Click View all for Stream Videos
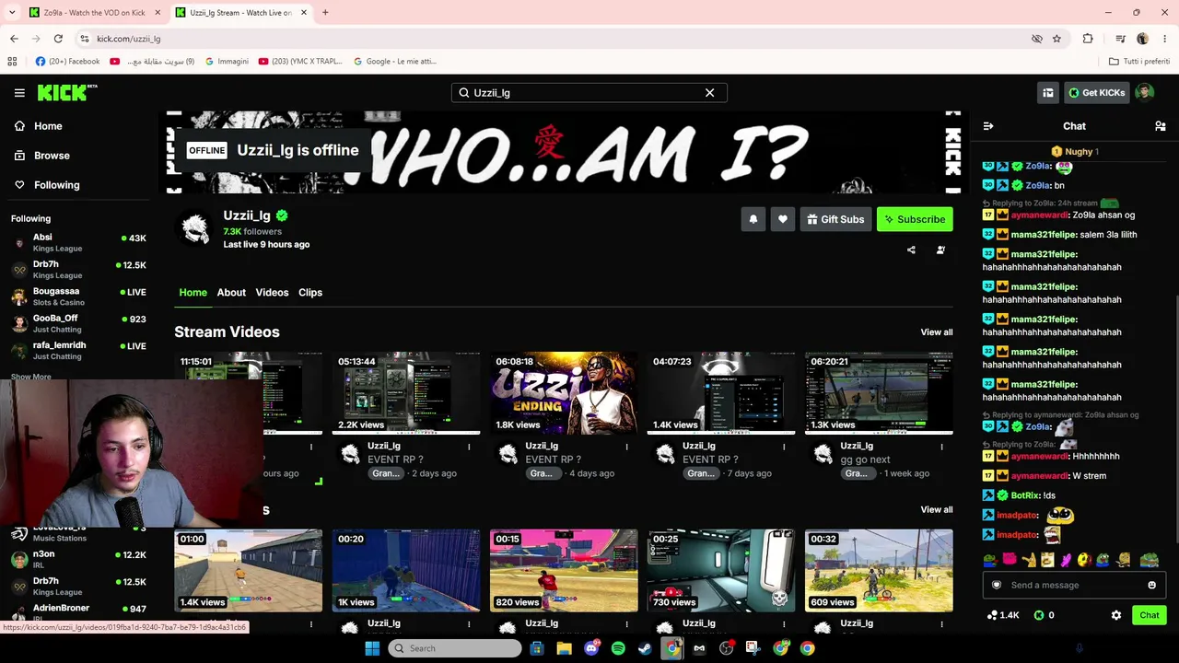This screenshot has height=663, width=1179. click(x=937, y=332)
